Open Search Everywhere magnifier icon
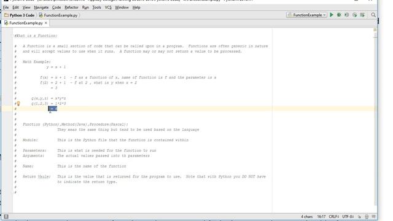393x221 pixels. click(x=373, y=15)
